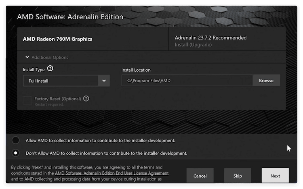Click the Install Type help icon
The width and height of the screenshot is (303, 189).
point(50,69)
